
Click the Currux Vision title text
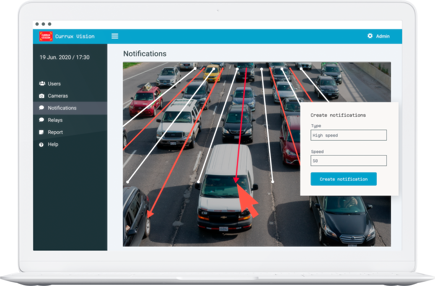[x=75, y=36]
